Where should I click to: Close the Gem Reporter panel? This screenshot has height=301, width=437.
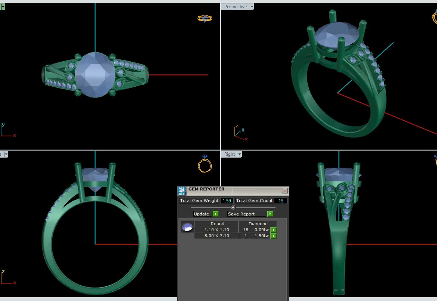[x=285, y=191]
